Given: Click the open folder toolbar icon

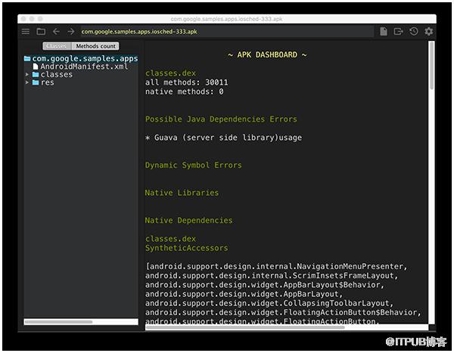Looking at the screenshot, I should click(41, 31).
